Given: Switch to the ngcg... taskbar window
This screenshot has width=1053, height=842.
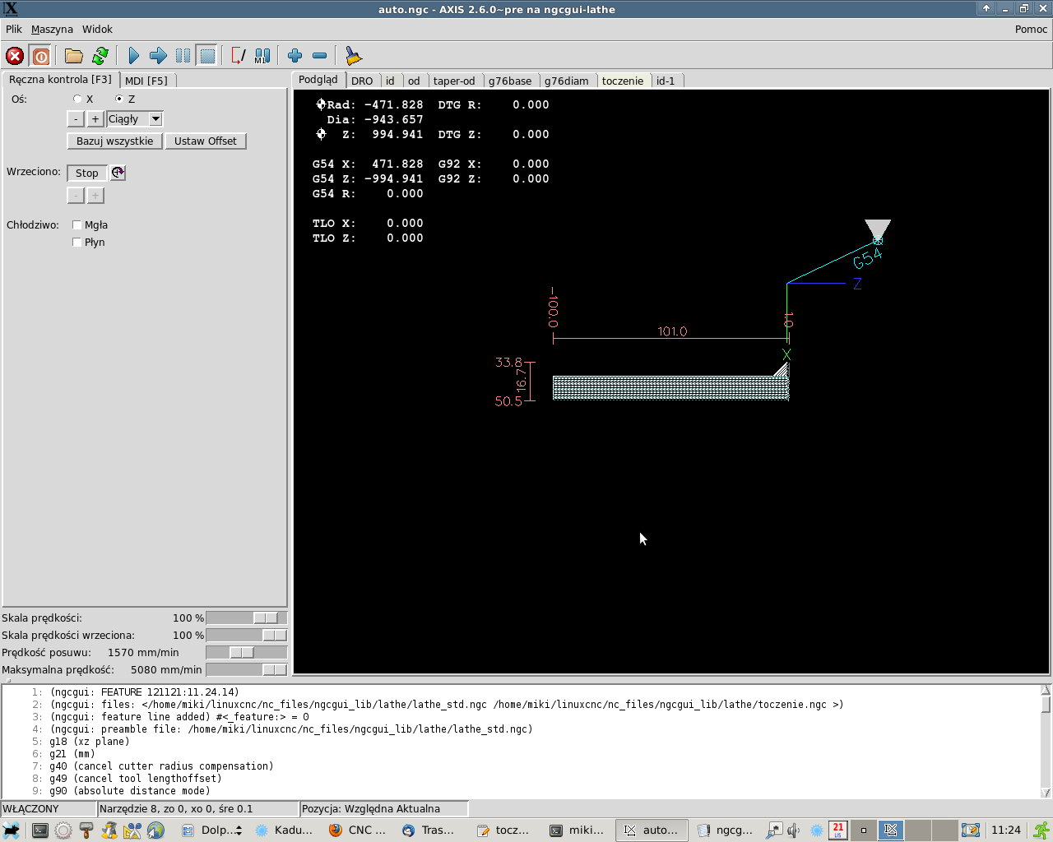Looking at the screenshot, I should pyautogui.click(x=725, y=830).
